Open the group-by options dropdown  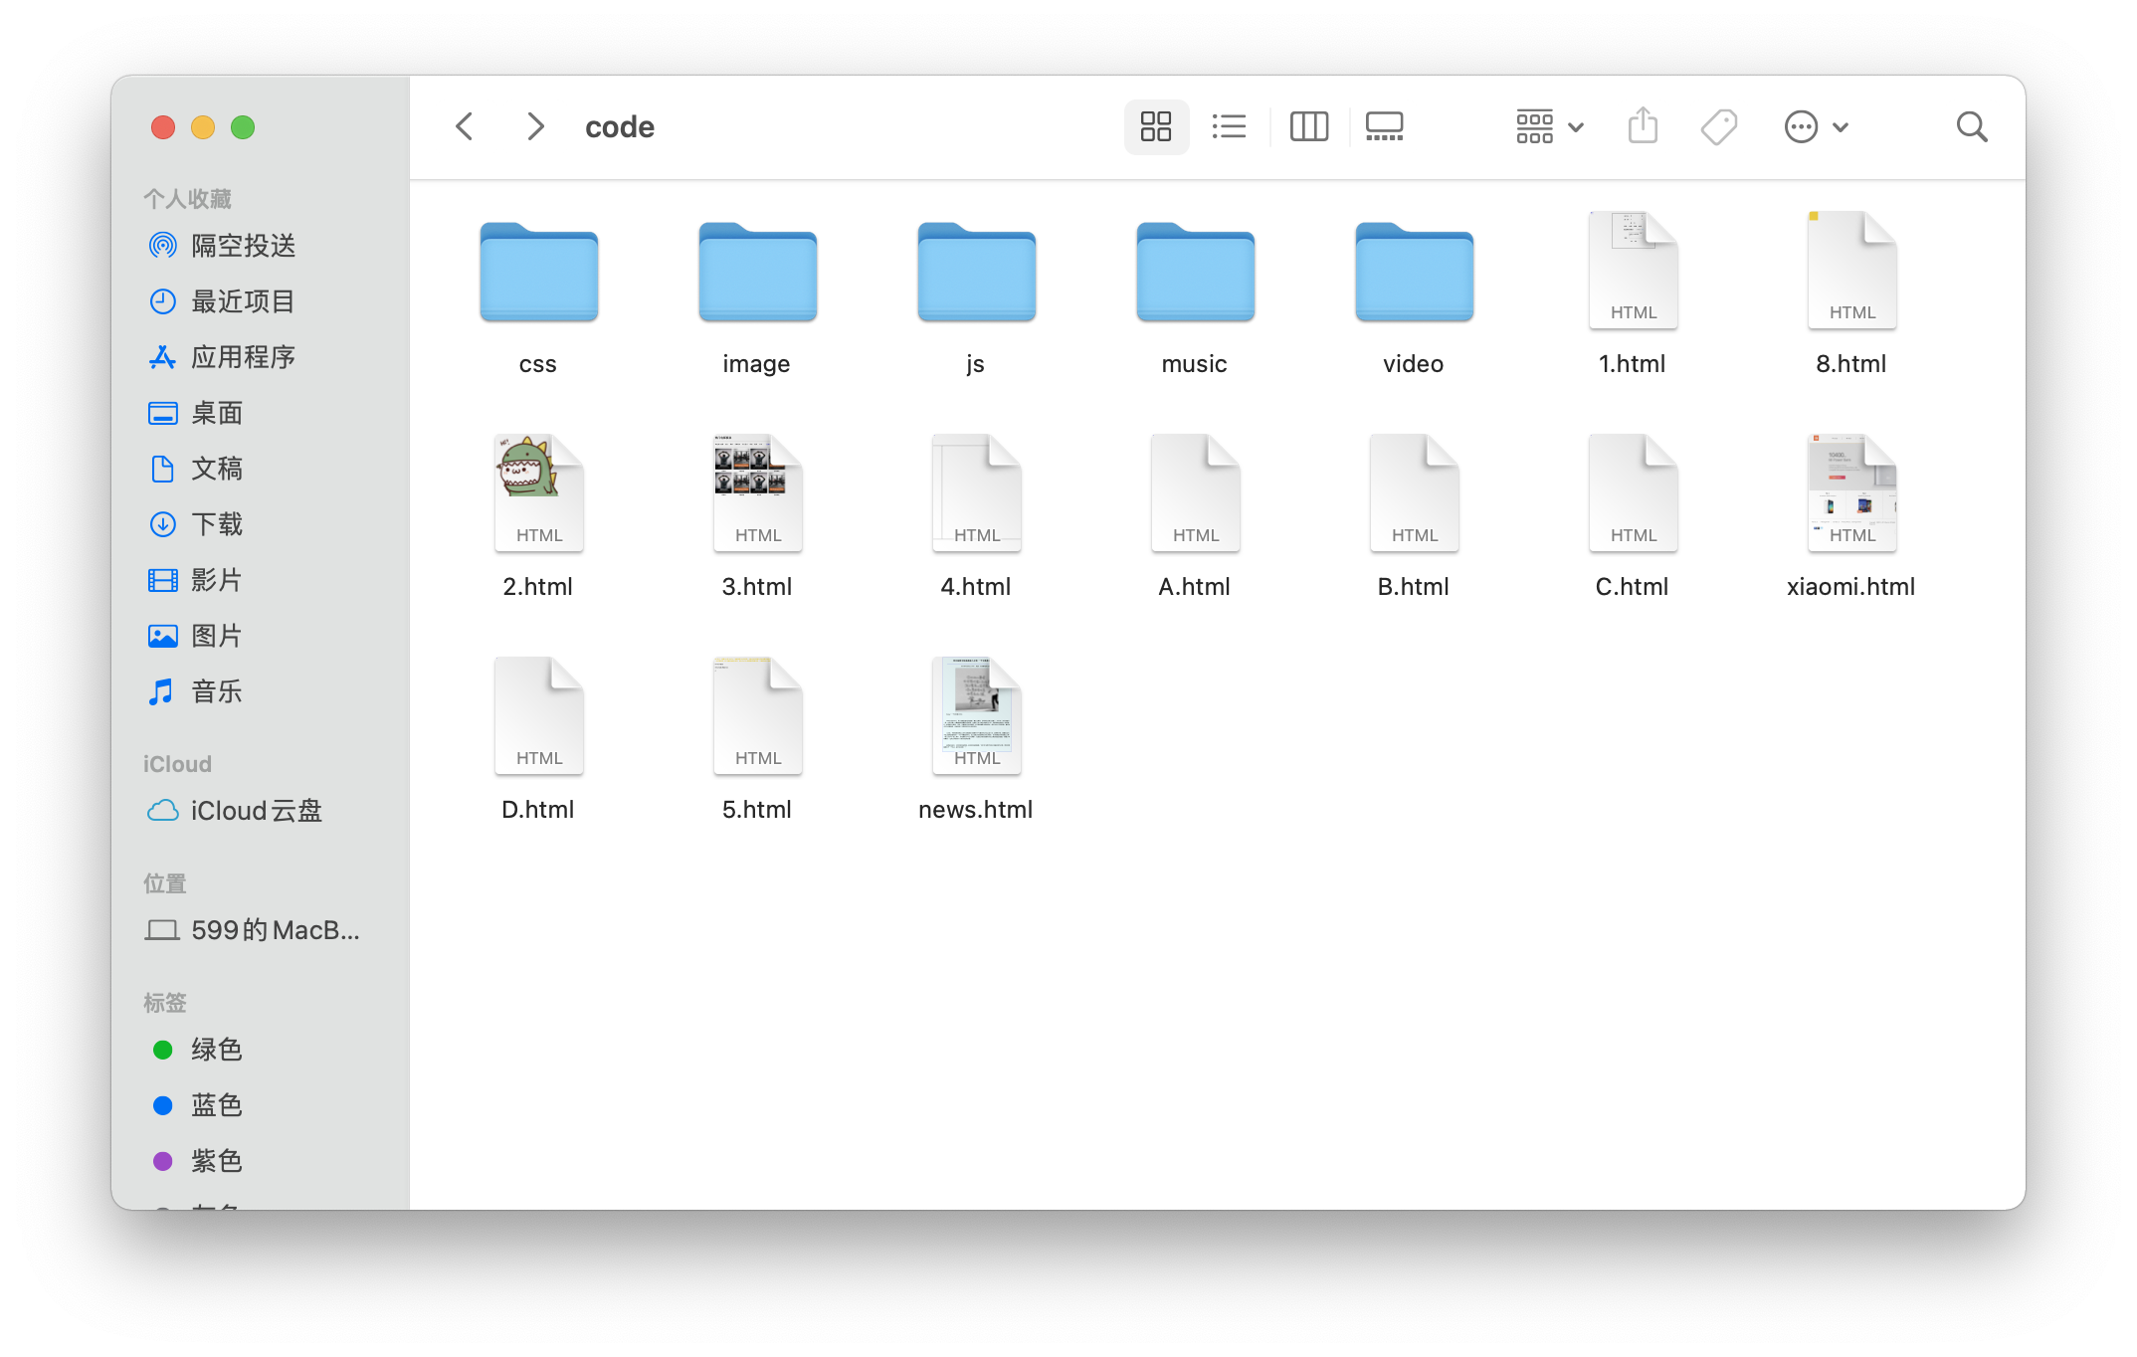[1550, 126]
